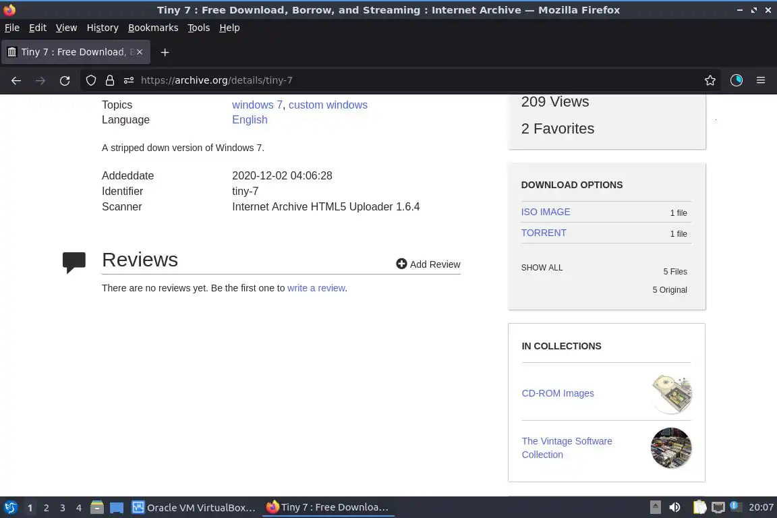This screenshot has width=777, height=518.
Task: Open the Firefox hamburger application menu
Action: coord(761,80)
